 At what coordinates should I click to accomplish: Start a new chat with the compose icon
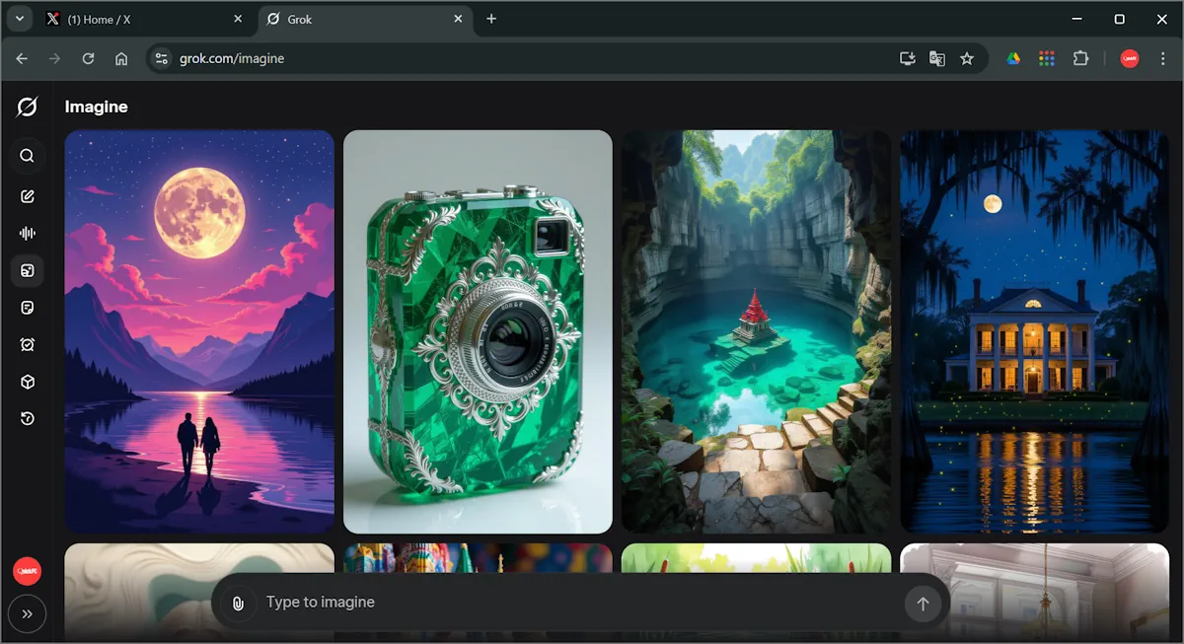28,196
